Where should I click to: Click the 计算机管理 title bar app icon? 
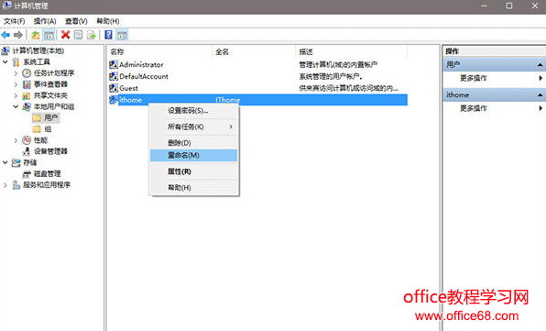click(6, 6)
